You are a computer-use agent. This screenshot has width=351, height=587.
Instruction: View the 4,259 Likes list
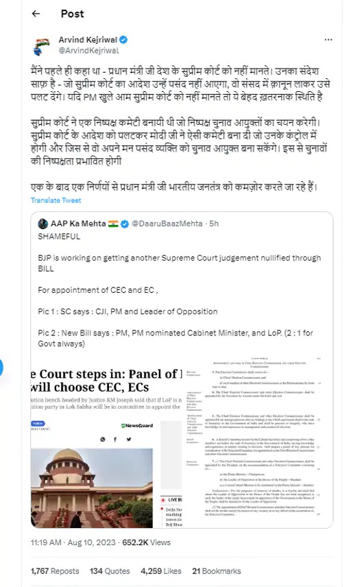161,571
